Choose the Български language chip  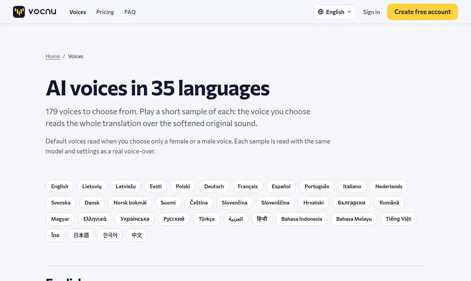click(352, 203)
